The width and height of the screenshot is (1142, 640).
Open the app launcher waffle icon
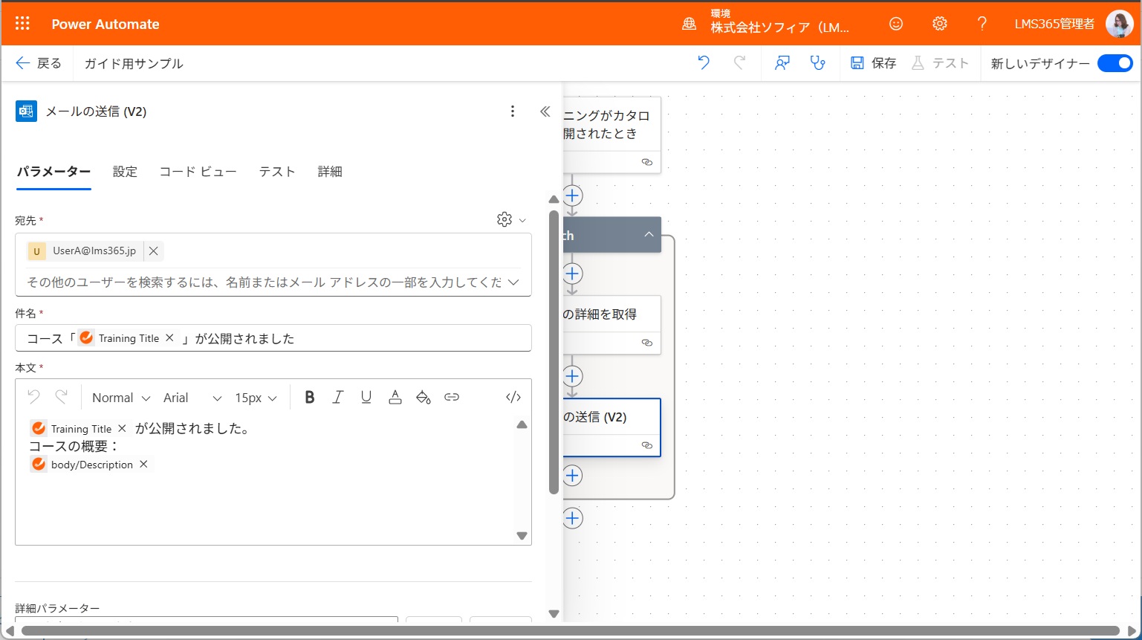point(22,24)
